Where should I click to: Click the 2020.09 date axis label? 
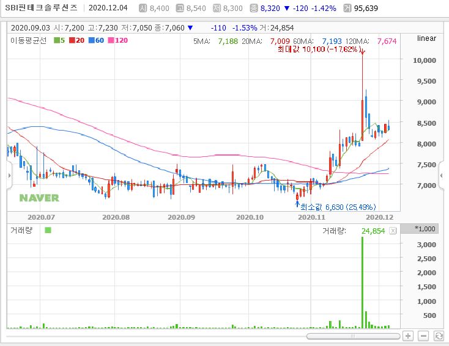coord(181,217)
